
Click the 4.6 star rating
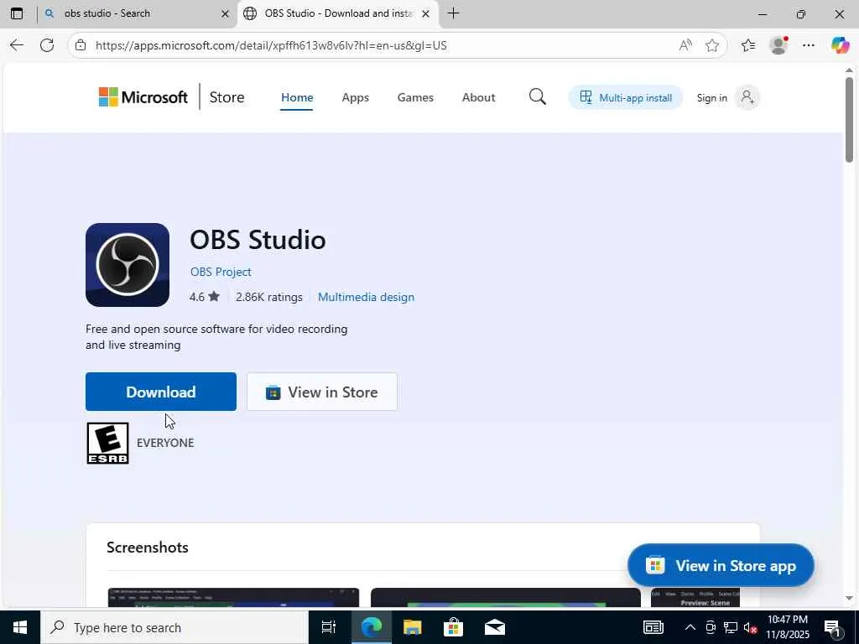coord(205,298)
